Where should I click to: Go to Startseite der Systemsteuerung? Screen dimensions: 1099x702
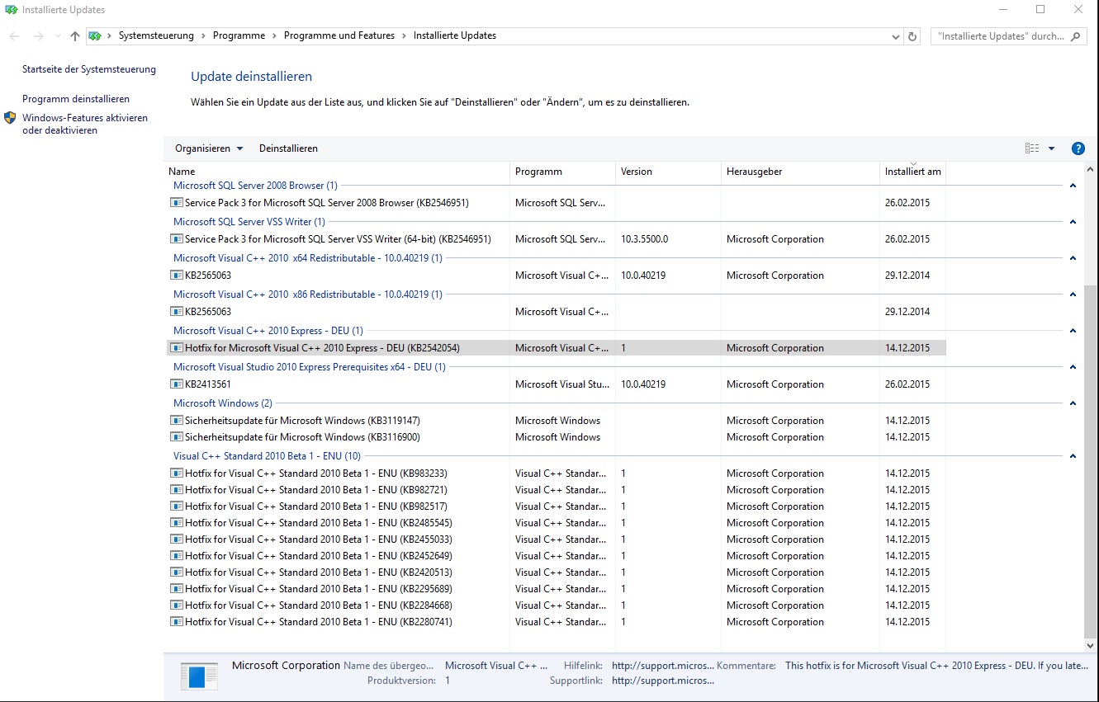[89, 69]
